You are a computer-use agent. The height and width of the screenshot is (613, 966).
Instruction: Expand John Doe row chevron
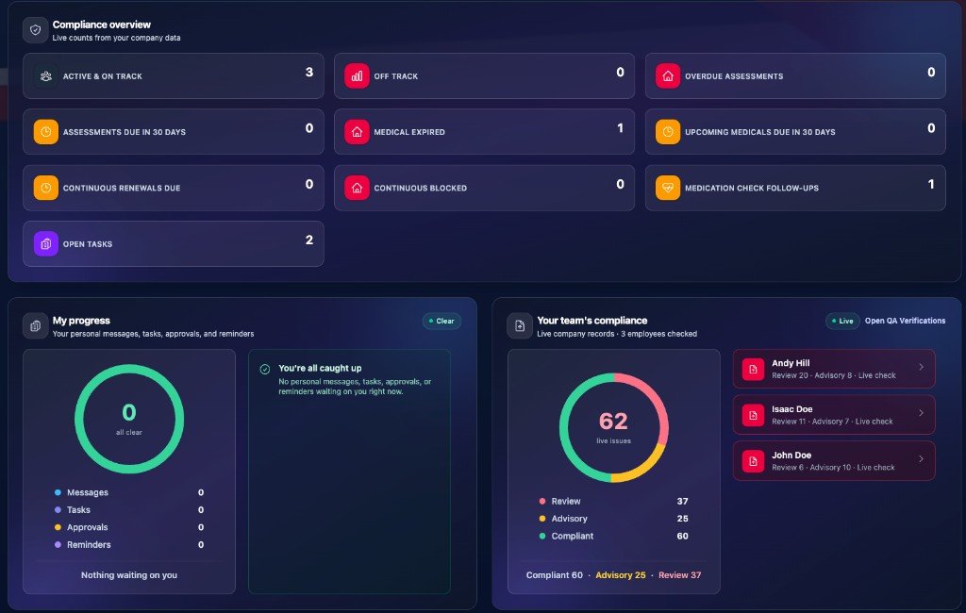coord(921,459)
